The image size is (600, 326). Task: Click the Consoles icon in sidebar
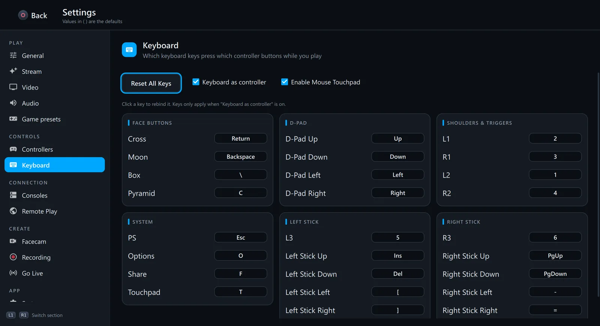click(x=13, y=195)
